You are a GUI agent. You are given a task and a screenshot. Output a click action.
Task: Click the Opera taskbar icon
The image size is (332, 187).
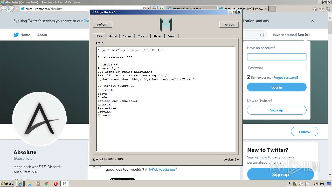click(56, 184)
